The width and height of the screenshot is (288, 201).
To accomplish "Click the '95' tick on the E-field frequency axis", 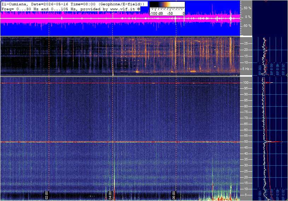I will pos(246,88).
